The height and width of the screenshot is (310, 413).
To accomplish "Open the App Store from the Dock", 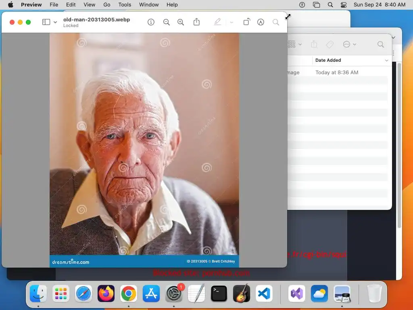I will (x=151, y=293).
